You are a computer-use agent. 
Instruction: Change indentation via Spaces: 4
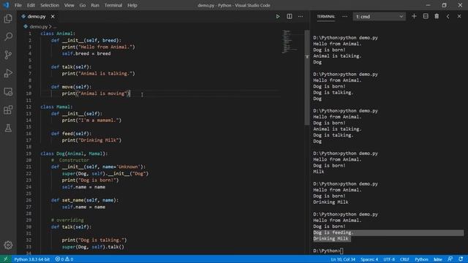(369, 259)
